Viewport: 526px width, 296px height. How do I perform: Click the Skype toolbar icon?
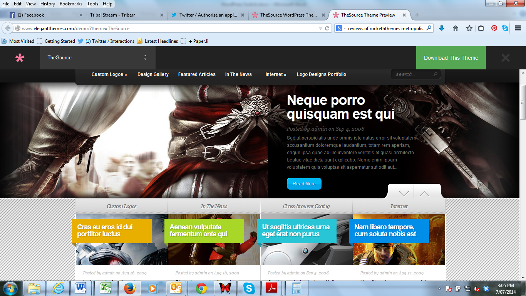505,28
